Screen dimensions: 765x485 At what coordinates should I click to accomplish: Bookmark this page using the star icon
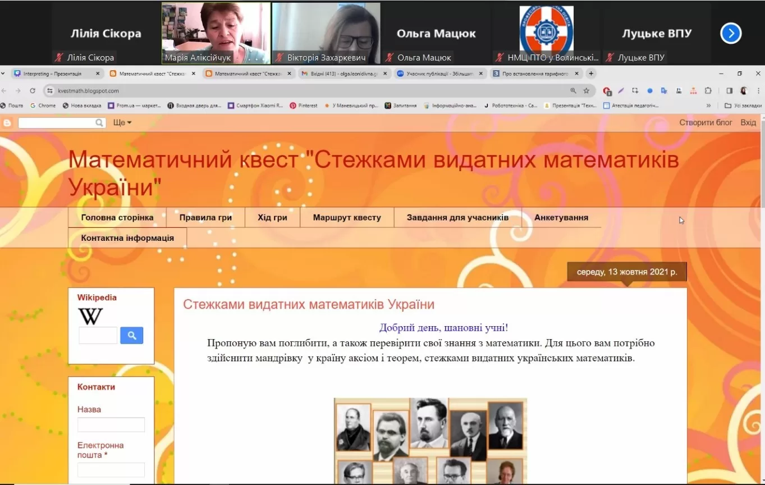(x=587, y=90)
